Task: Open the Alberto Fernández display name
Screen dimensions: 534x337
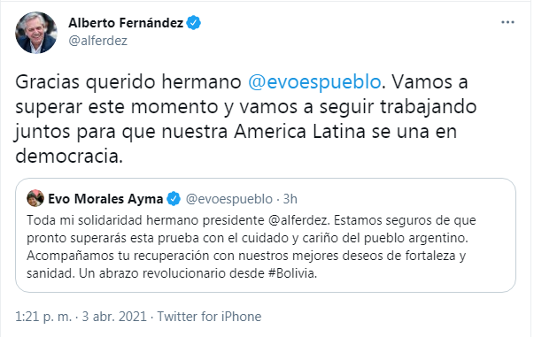Action: [126, 23]
